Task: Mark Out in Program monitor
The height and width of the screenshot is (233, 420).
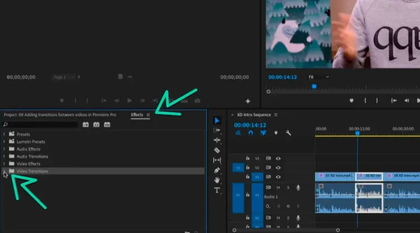Action: [377, 100]
